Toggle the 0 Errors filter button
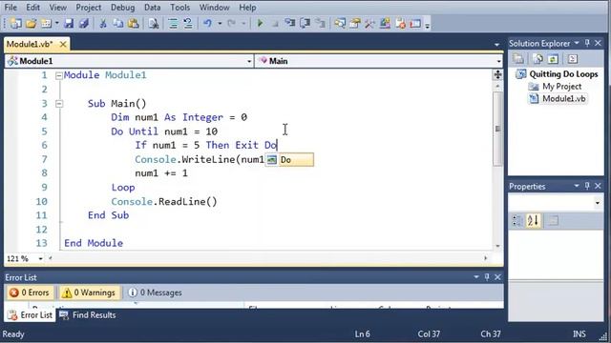The width and height of the screenshot is (611, 343). (31, 293)
